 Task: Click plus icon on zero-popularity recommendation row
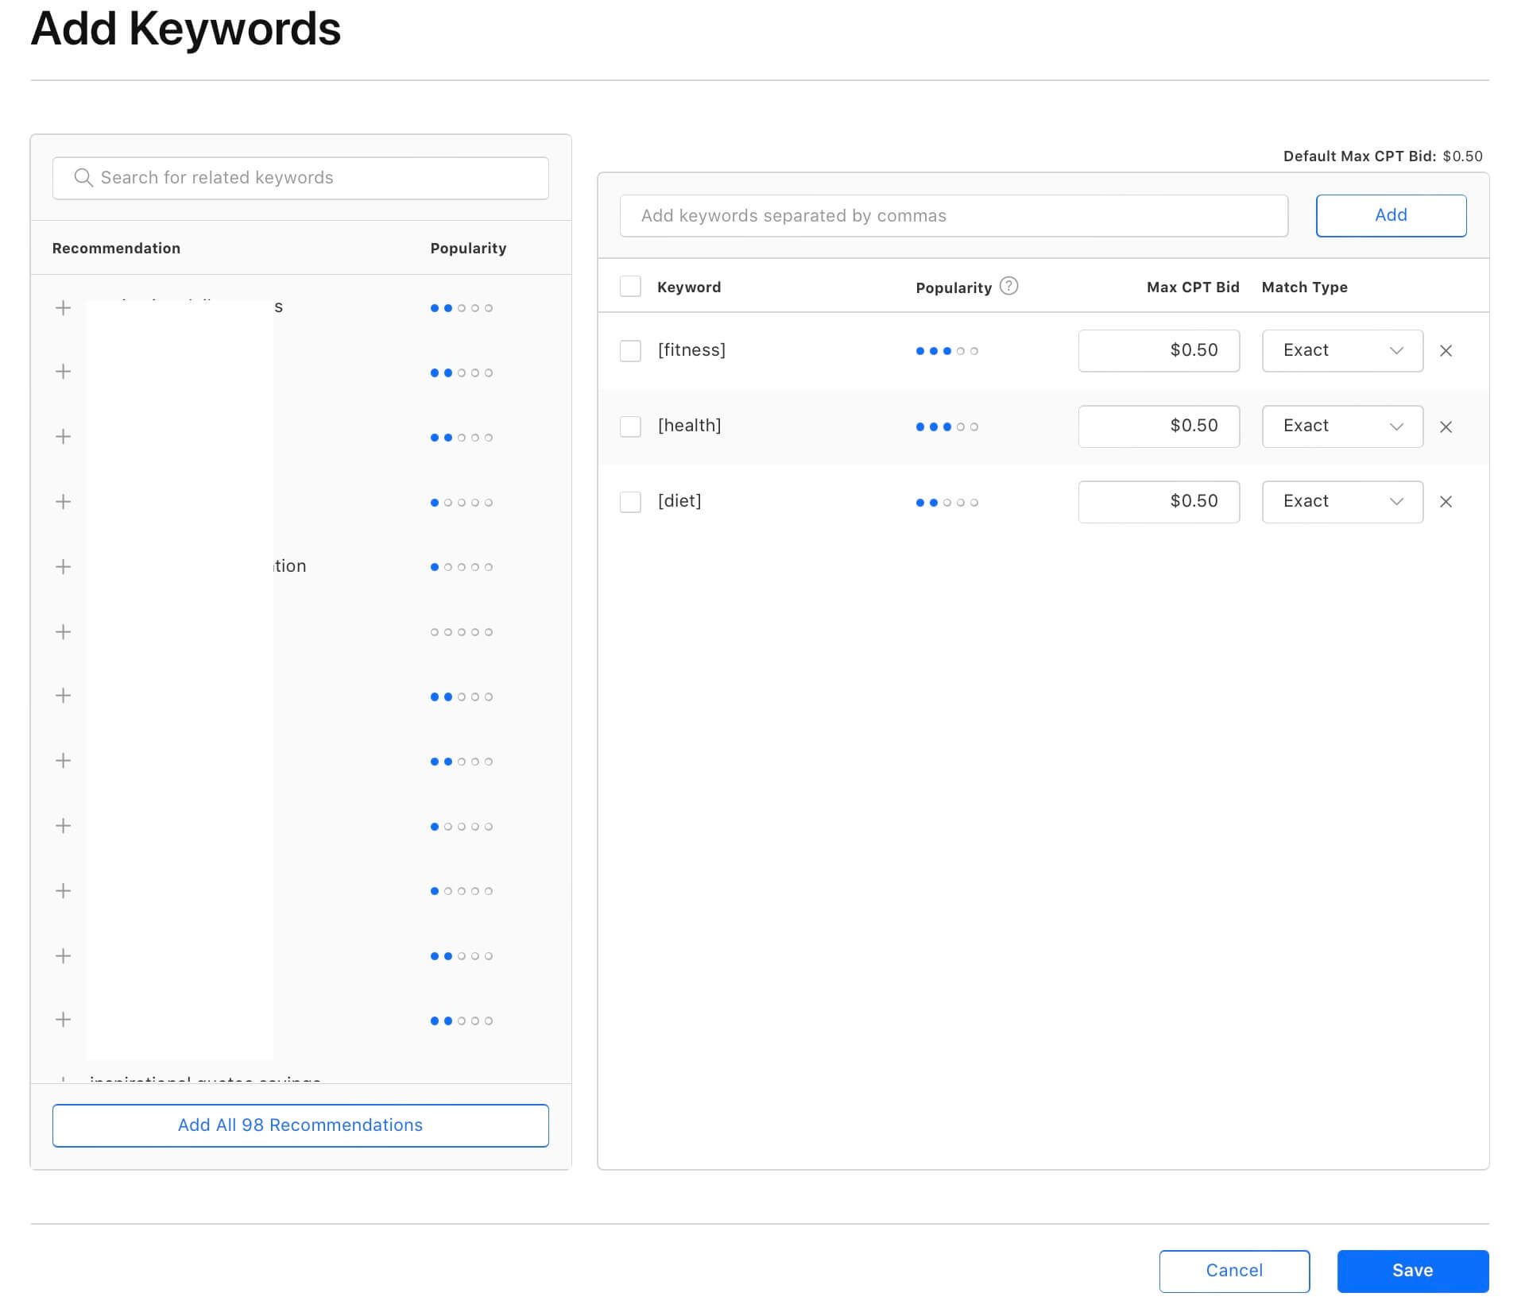tap(64, 632)
